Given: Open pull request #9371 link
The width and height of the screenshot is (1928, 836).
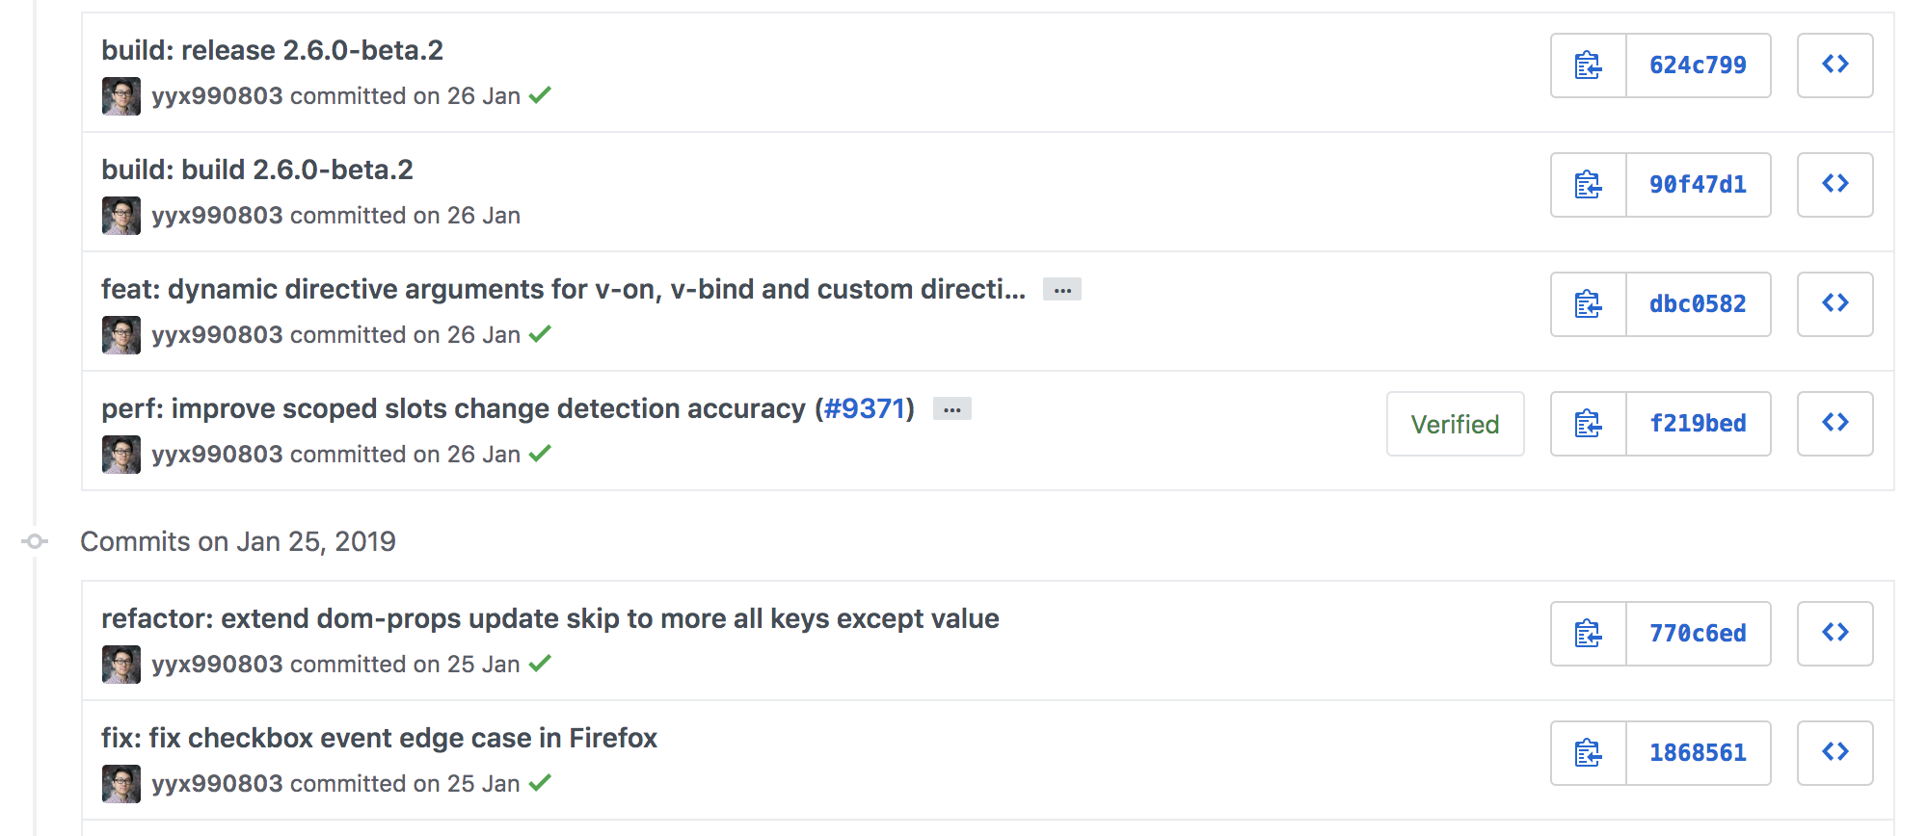Looking at the screenshot, I should pos(864,408).
